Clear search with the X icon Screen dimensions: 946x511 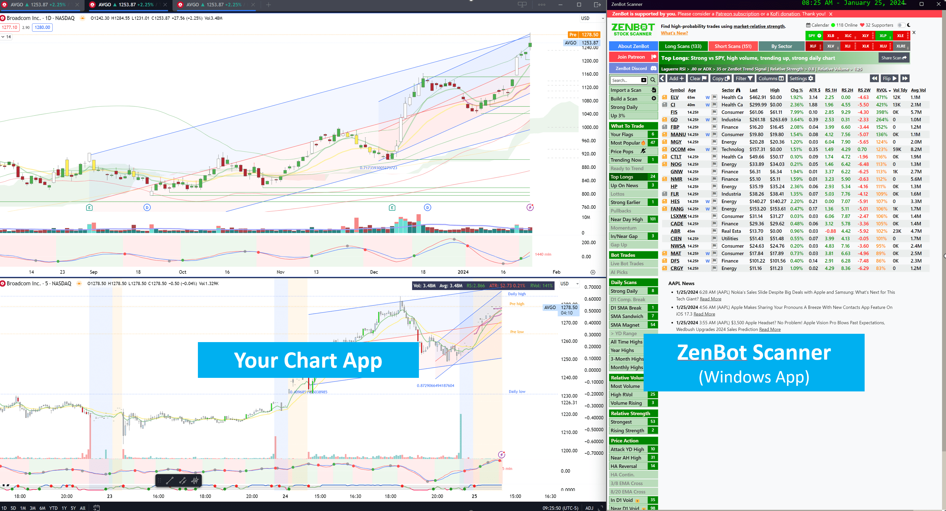[x=643, y=80]
